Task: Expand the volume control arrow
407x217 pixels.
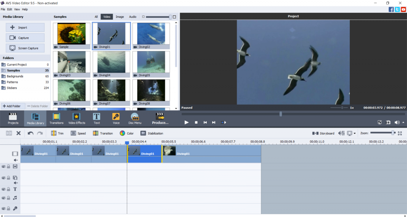Action: click(x=403, y=123)
